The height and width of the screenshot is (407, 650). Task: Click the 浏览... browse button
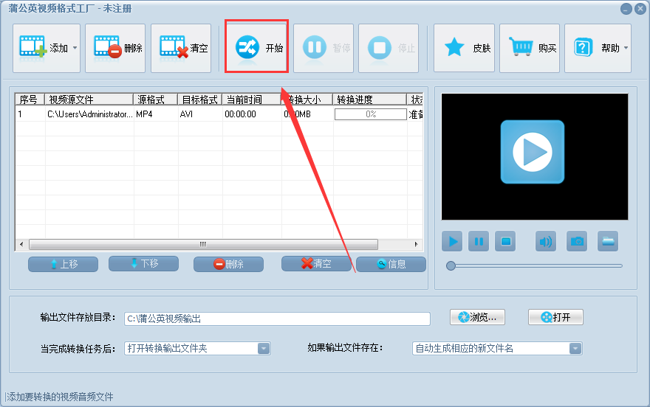pyautogui.click(x=477, y=317)
